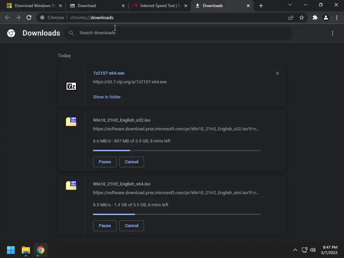Click the Chrome taskbar icon
The height and width of the screenshot is (258, 344).
pos(41,250)
